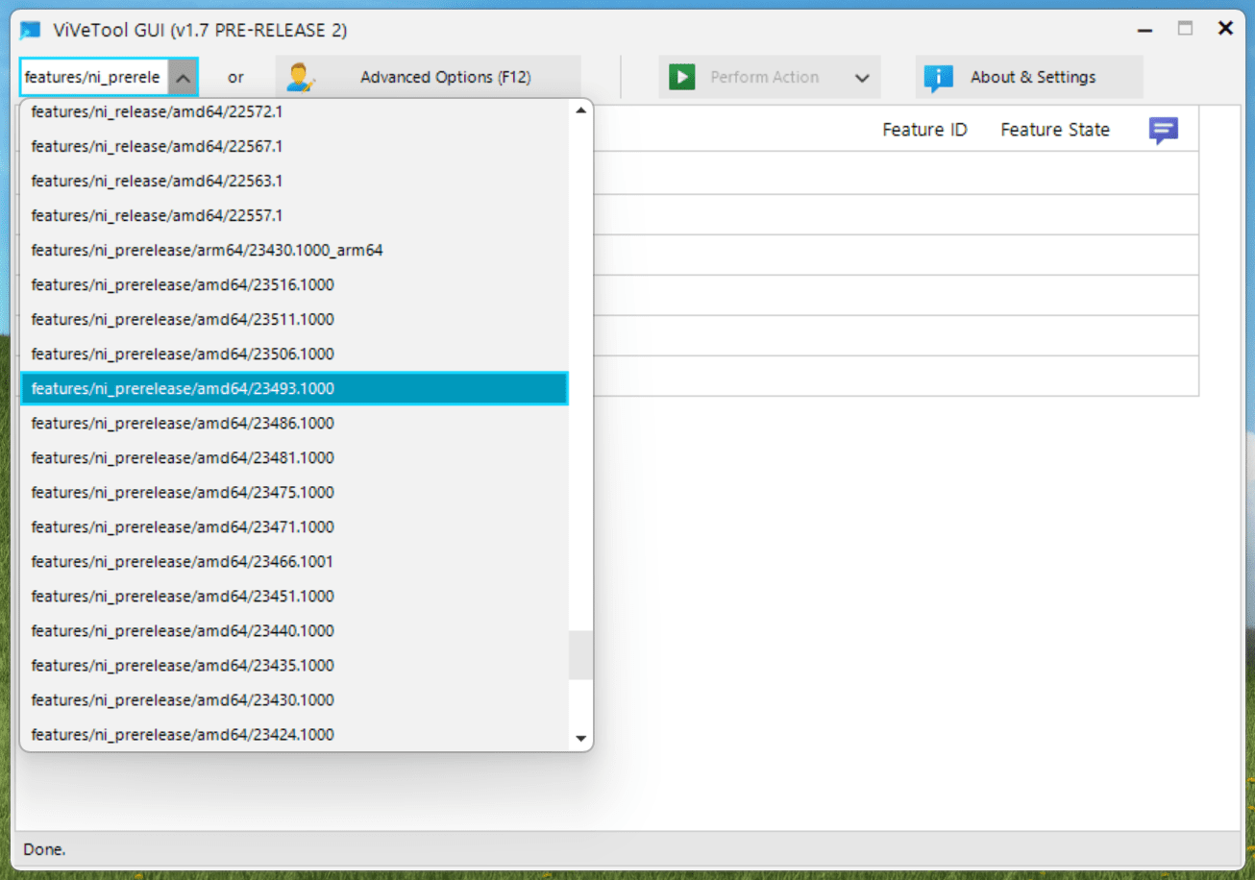The width and height of the screenshot is (1255, 880).
Task: Select build ni_prerelease/amd64/23435.1000
Action: click(x=294, y=665)
